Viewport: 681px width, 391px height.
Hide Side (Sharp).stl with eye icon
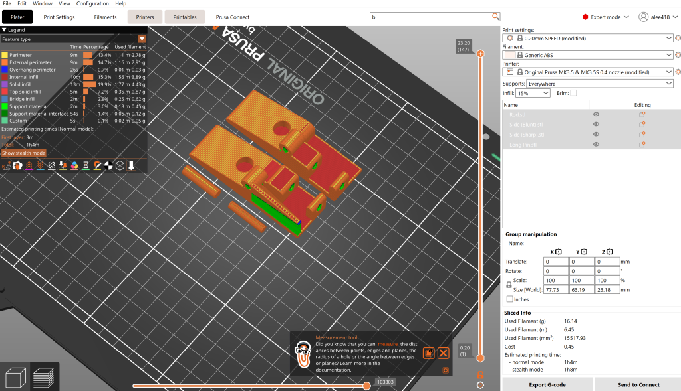[596, 134]
